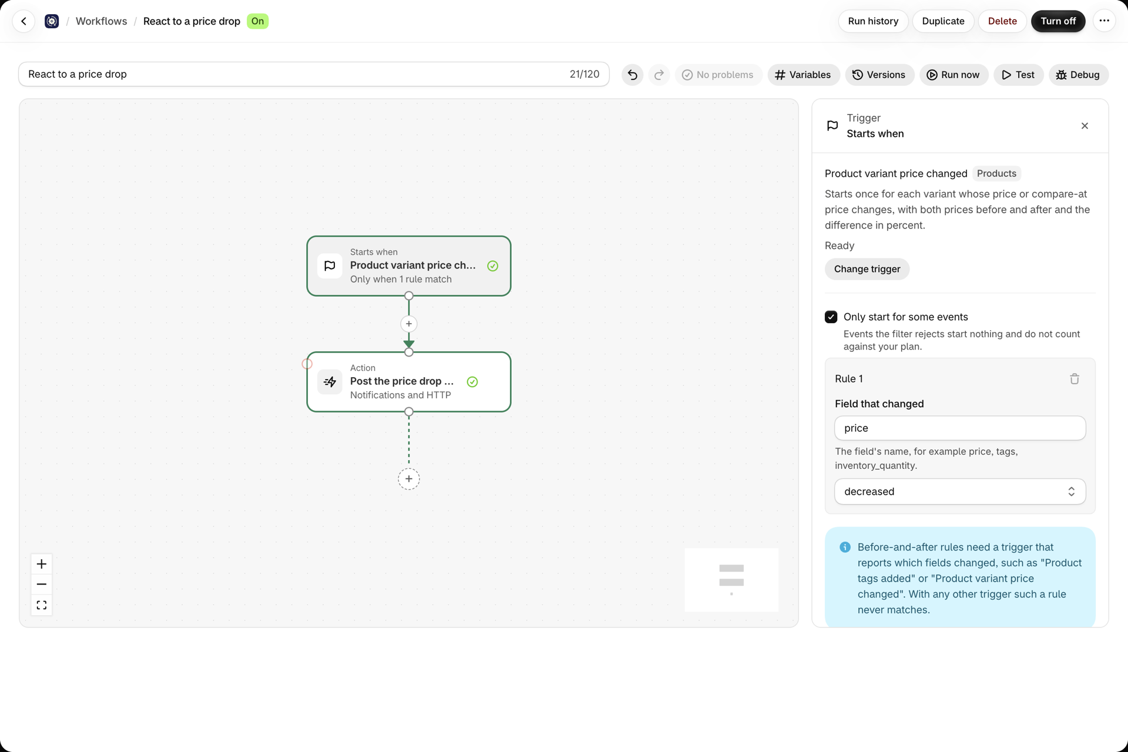Click the canvas minimap thumbnail
This screenshot has width=1128, height=752.
[x=731, y=580]
